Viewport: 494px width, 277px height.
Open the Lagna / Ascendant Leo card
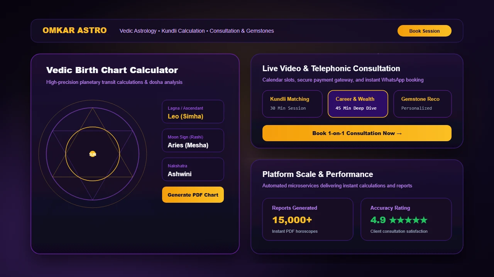tap(193, 112)
